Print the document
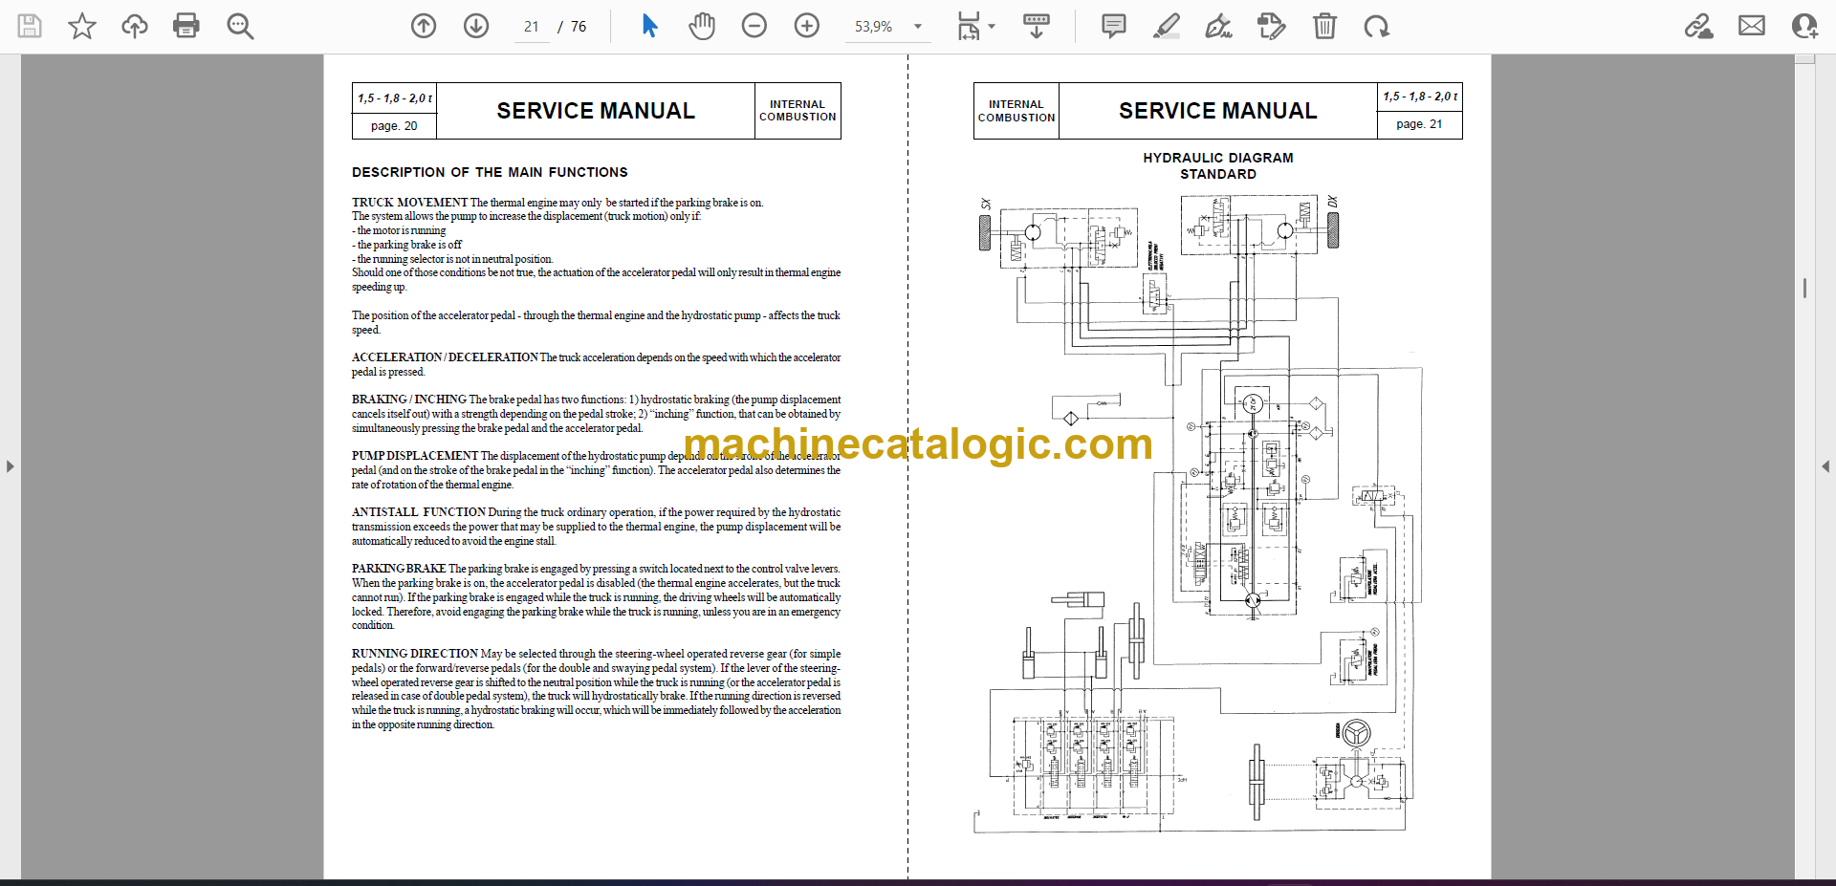 click(x=186, y=26)
